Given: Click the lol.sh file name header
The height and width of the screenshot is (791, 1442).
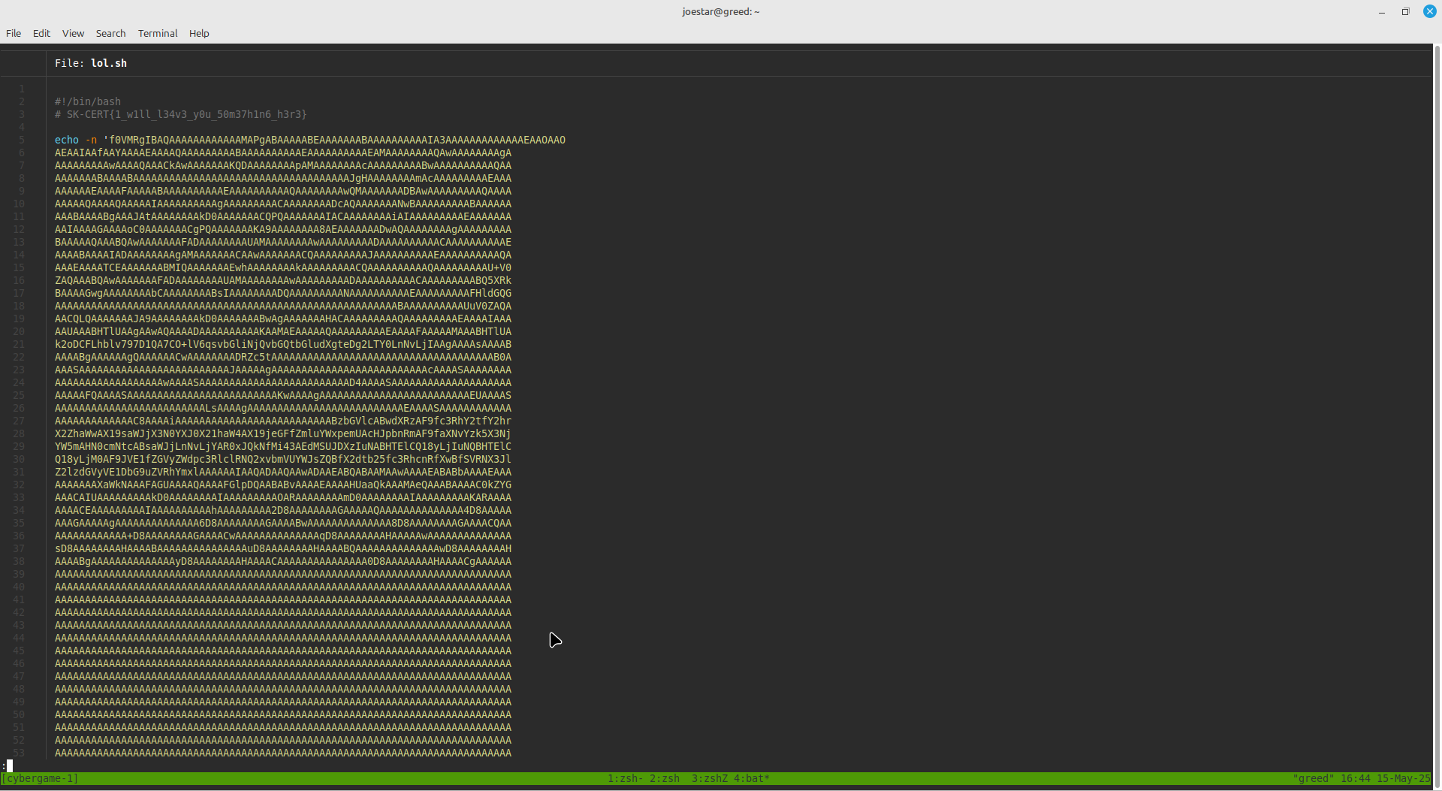Looking at the screenshot, I should click(x=108, y=63).
